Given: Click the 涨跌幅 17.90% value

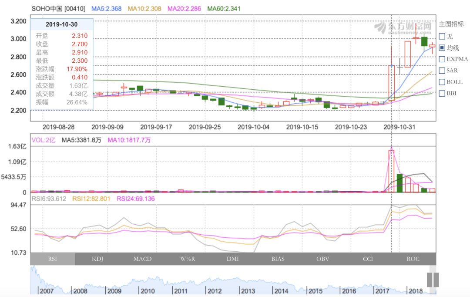Looking at the screenshot, I should 77,69.
